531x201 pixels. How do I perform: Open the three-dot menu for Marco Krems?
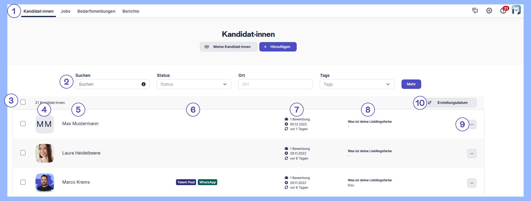coord(472,183)
